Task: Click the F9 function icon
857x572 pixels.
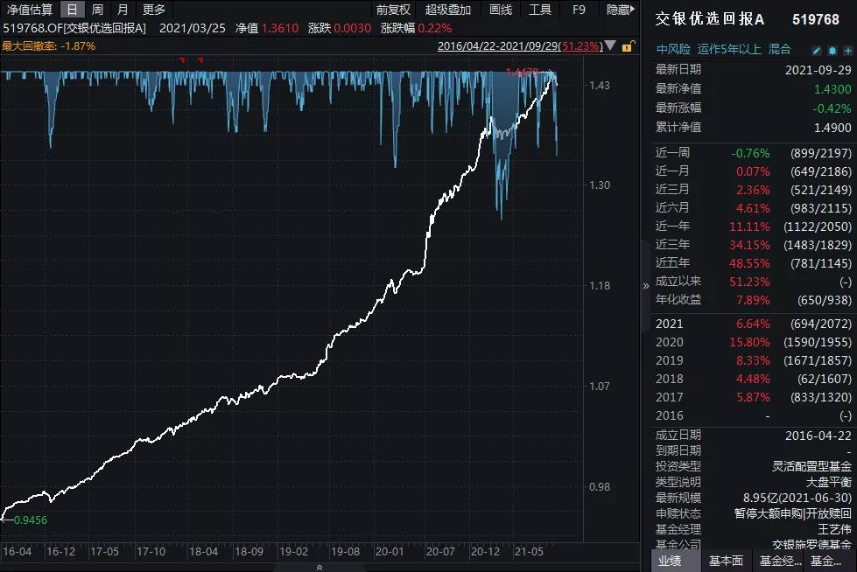Action: pos(578,10)
